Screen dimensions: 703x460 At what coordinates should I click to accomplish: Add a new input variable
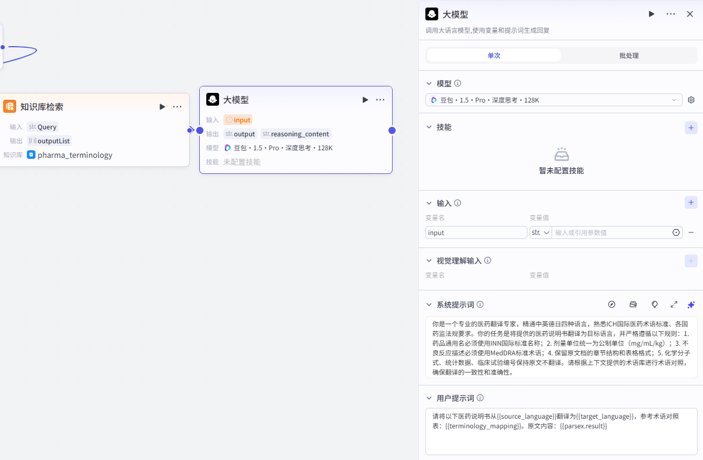(x=691, y=202)
